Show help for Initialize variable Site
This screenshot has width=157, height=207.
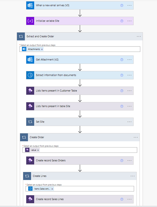click(122, 21)
